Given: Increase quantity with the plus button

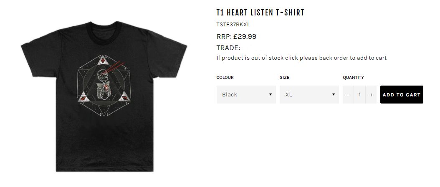Looking at the screenshot, I should (x=371, y=95).
